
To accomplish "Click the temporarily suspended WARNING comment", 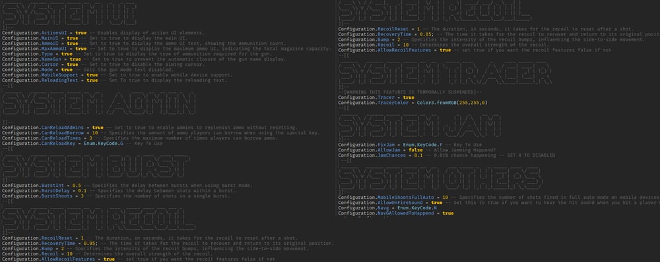I will tap(410, 92).
